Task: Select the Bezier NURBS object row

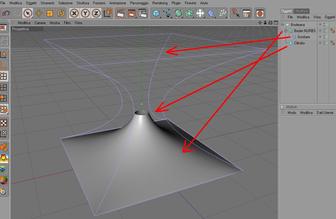Action: [x=305, y=31]
